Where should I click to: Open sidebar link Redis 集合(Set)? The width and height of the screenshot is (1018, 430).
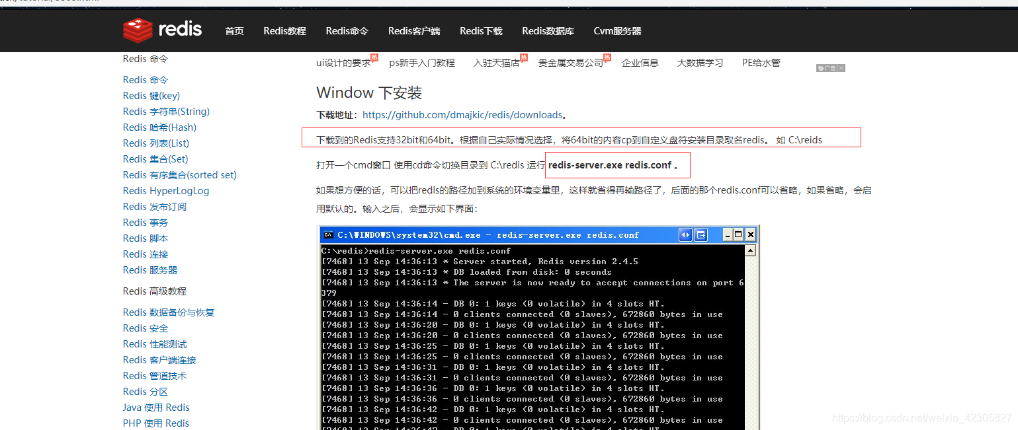click(x=155, y=159)
